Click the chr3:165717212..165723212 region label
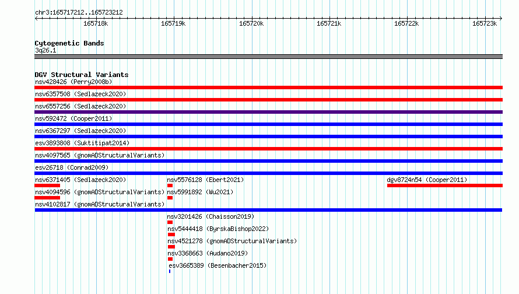The image size is (519, 294). pyautogui.click(x=79, y=12)
